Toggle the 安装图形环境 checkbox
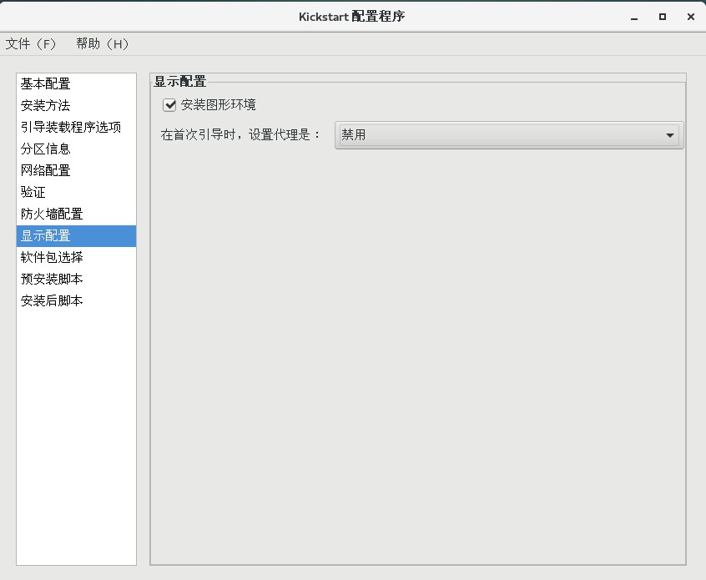This screenshot has width=706, height=580. click(x=169, y=105)
